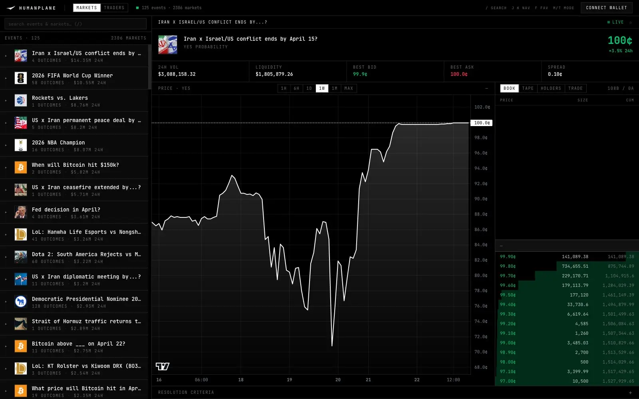Expand the When will Bitcoin hit $150k row
Screen dimensions: 639x399
tap(6, 168)
